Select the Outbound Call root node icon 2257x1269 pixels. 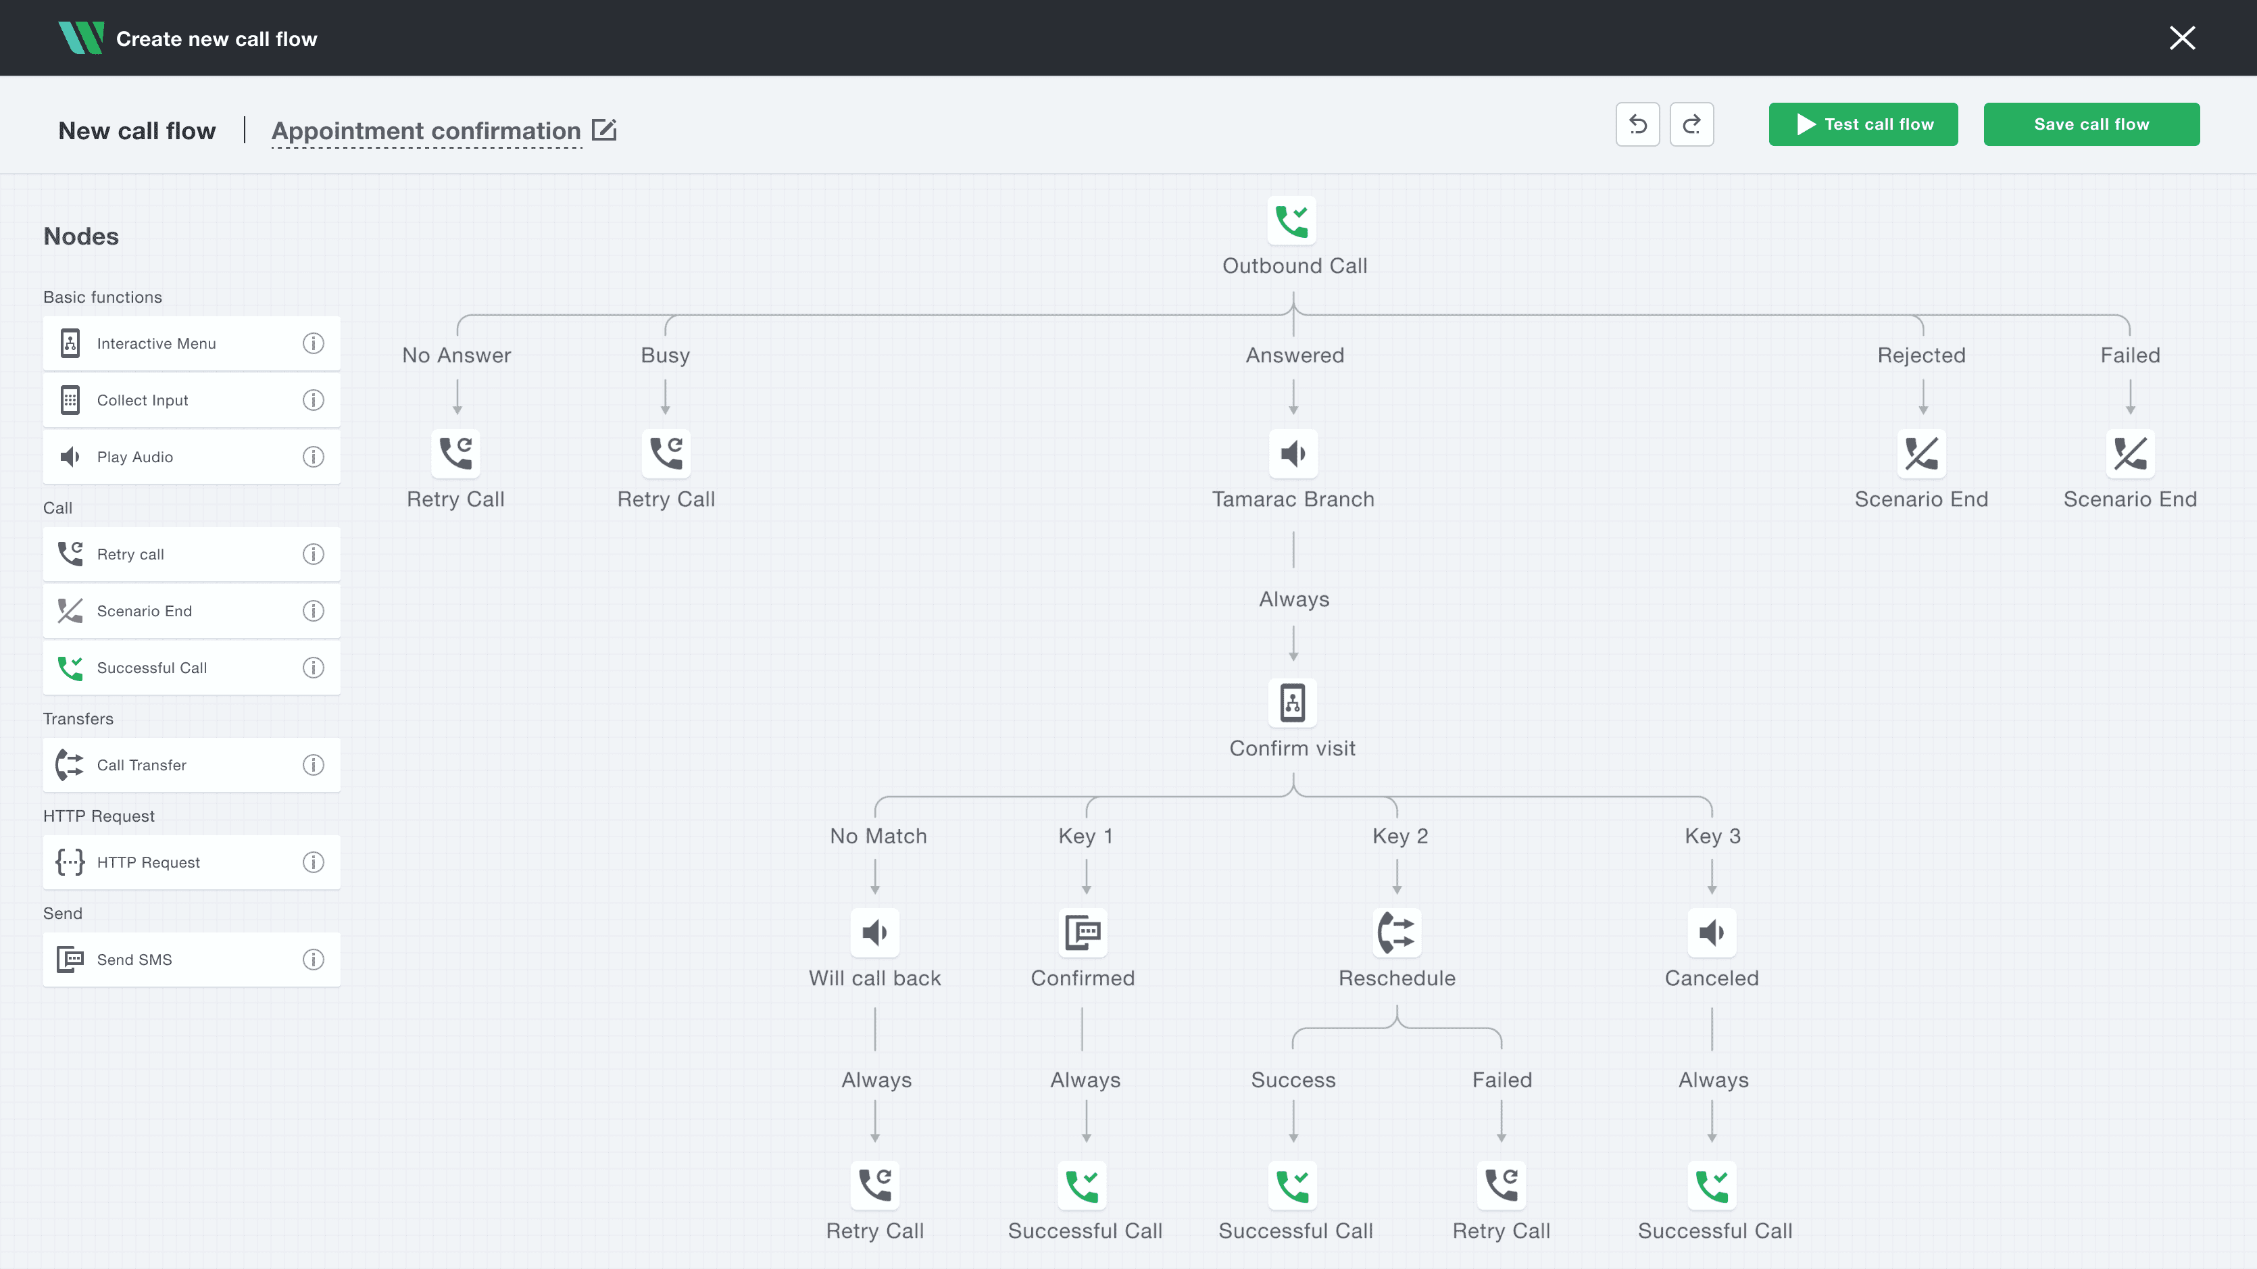click(x=1291, y=221)
